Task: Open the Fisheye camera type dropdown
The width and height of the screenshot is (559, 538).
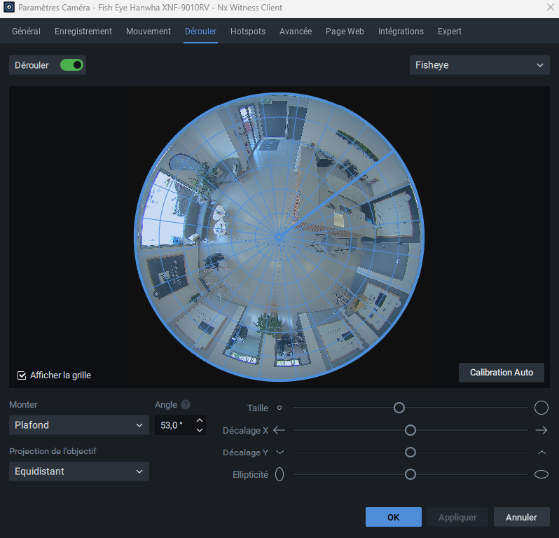Action: coord(479,65)
